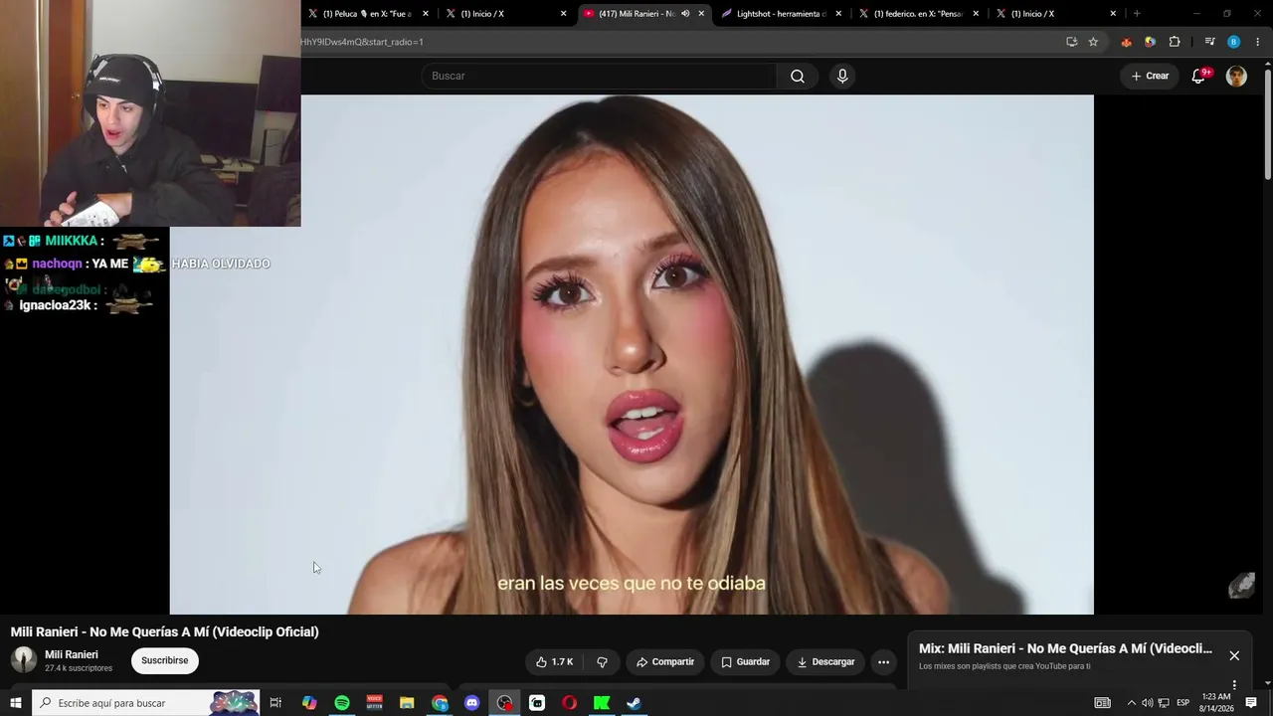Click chat username 'MIIKKKA'
This screenshot has height=716, width=1273.
tap(72, 241)
